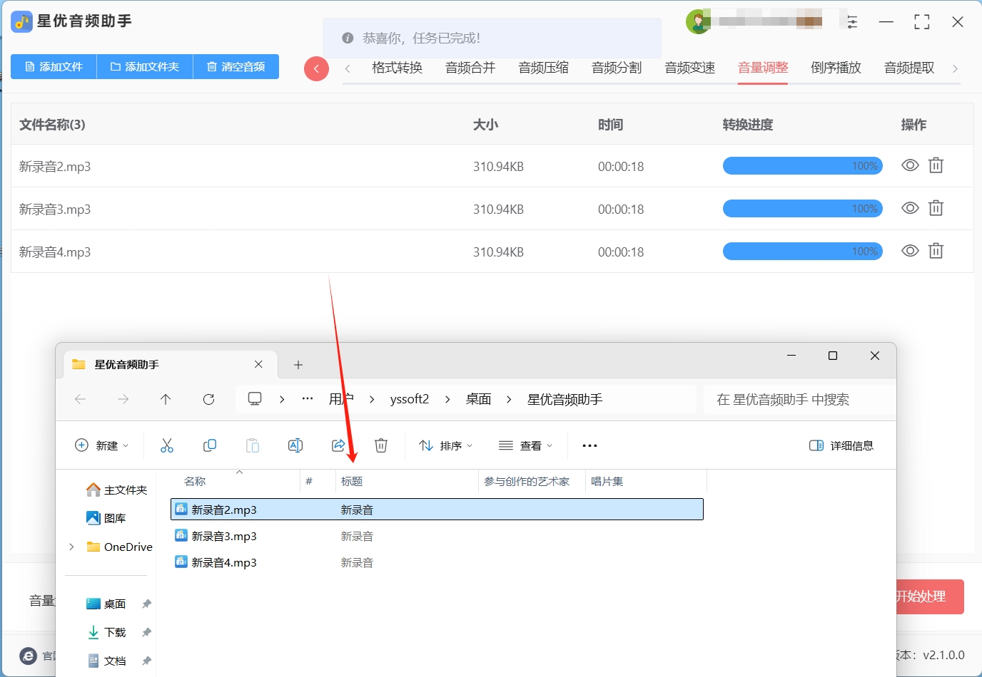Click the 桌面 breadcrumb segment
982x677 pixels.
(479, 399)
